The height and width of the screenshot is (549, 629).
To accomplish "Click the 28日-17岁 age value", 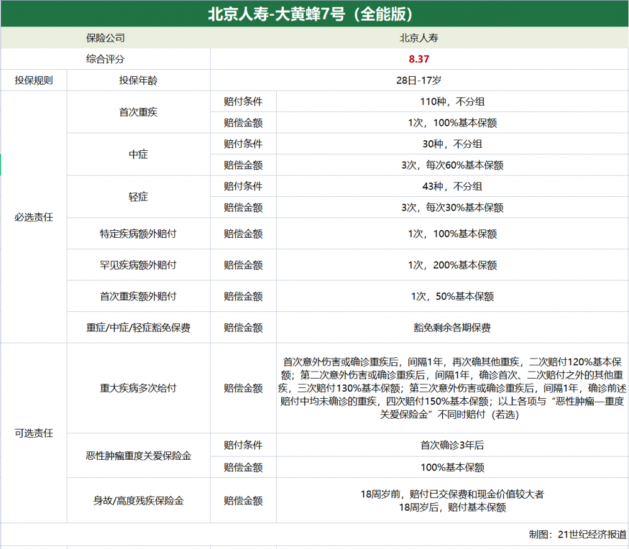I will (x=419, y=80).
